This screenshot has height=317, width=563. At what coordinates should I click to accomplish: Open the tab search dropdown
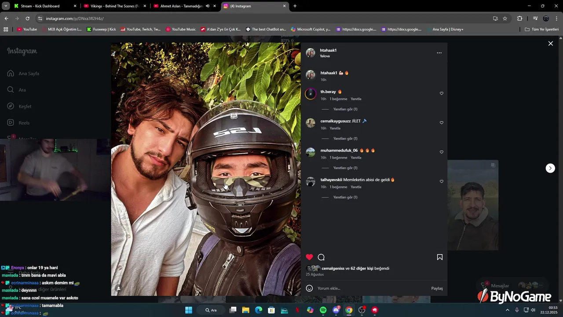click(6, 6)
